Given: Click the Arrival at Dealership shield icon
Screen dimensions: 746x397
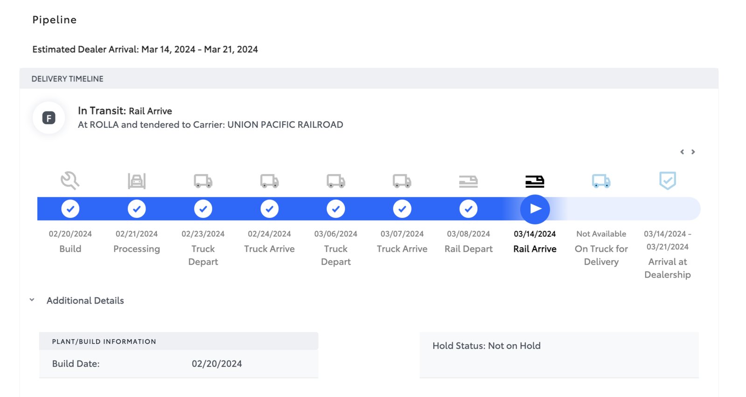Looking at the screenshot, I should pos(668,181).
